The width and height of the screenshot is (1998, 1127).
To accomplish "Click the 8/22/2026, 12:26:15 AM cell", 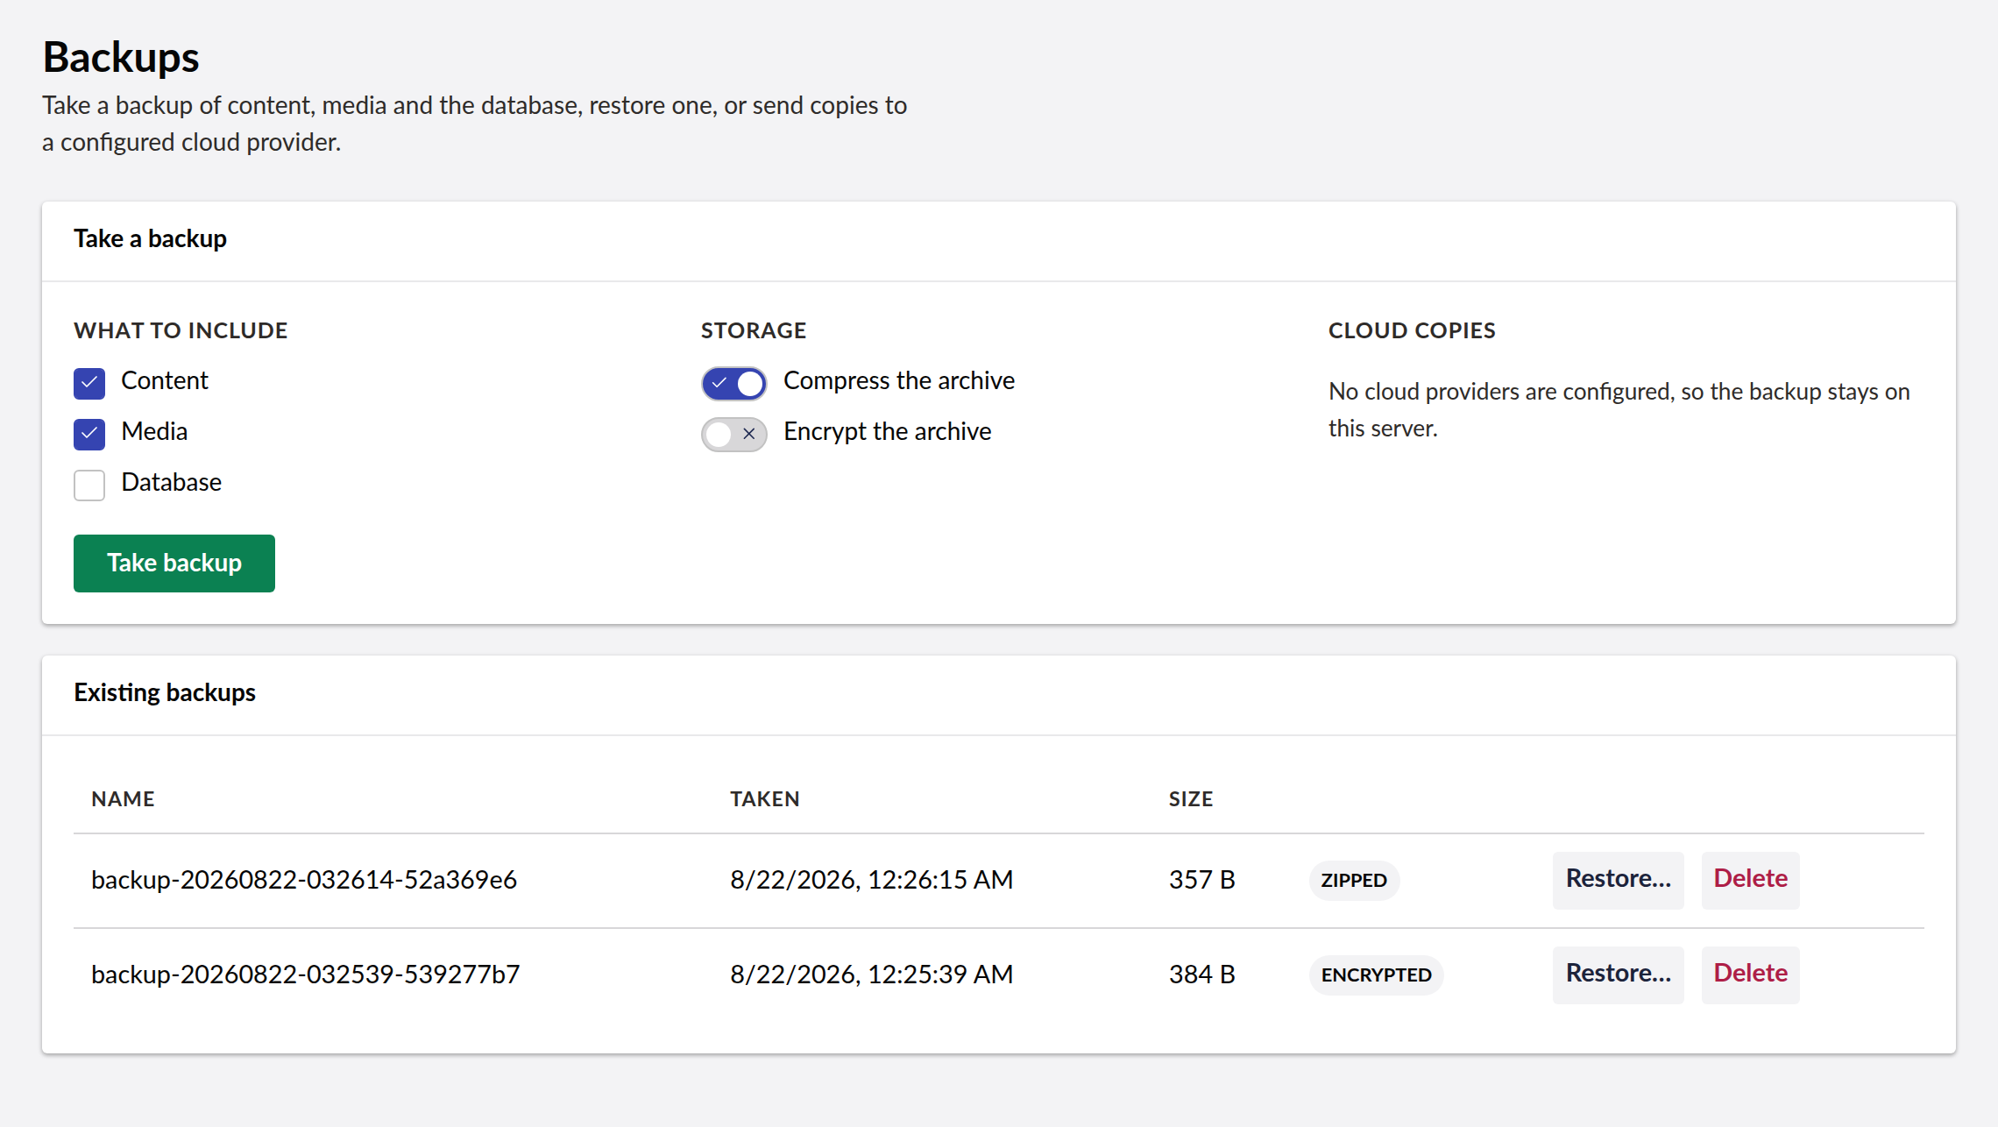I will [x=872, y=880].
